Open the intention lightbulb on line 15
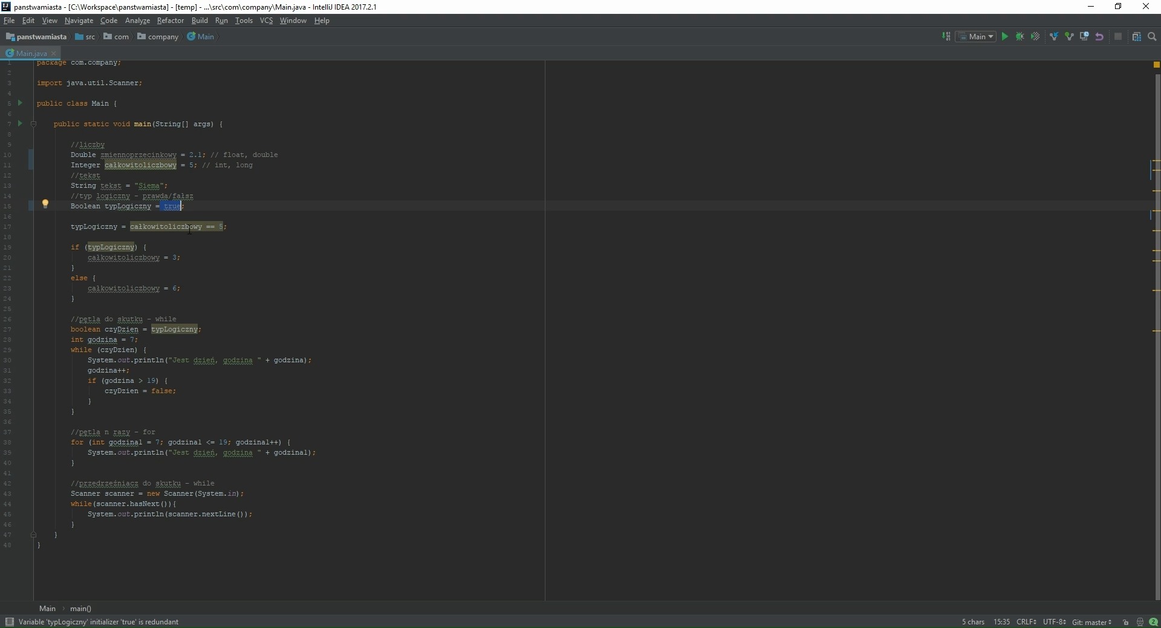The width and height of the screenshot is (1161, 628). (x=46, y=205)
